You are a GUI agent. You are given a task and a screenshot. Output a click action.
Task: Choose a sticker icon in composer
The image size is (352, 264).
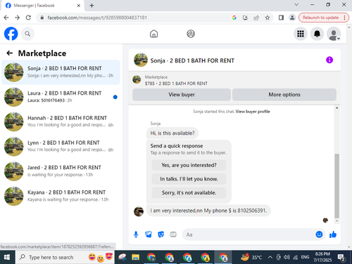point(161,235)
